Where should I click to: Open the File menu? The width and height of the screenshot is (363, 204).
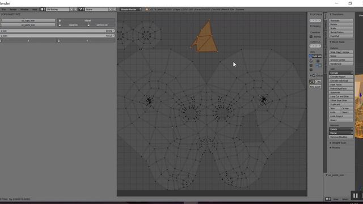click(x=4, y=10)
